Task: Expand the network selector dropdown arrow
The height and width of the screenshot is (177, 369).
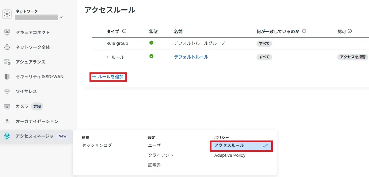Action: coord(61,17)
